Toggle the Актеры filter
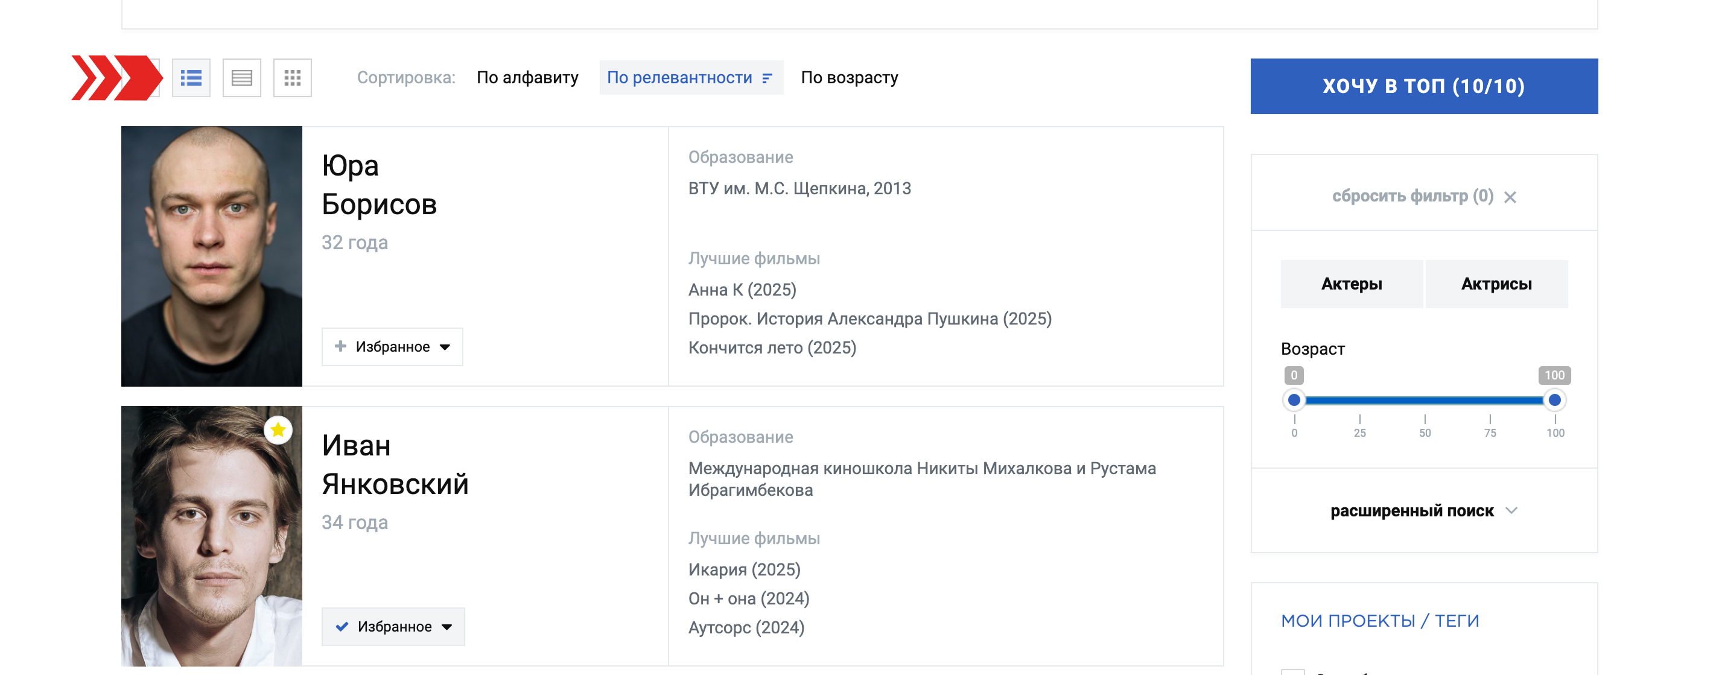This screenshot has width=1719, height=675. pyautogui.click(x=1352, y=284)
